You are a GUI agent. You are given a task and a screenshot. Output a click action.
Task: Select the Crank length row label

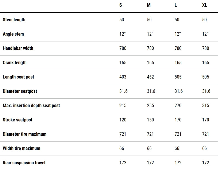pos(15,62)
